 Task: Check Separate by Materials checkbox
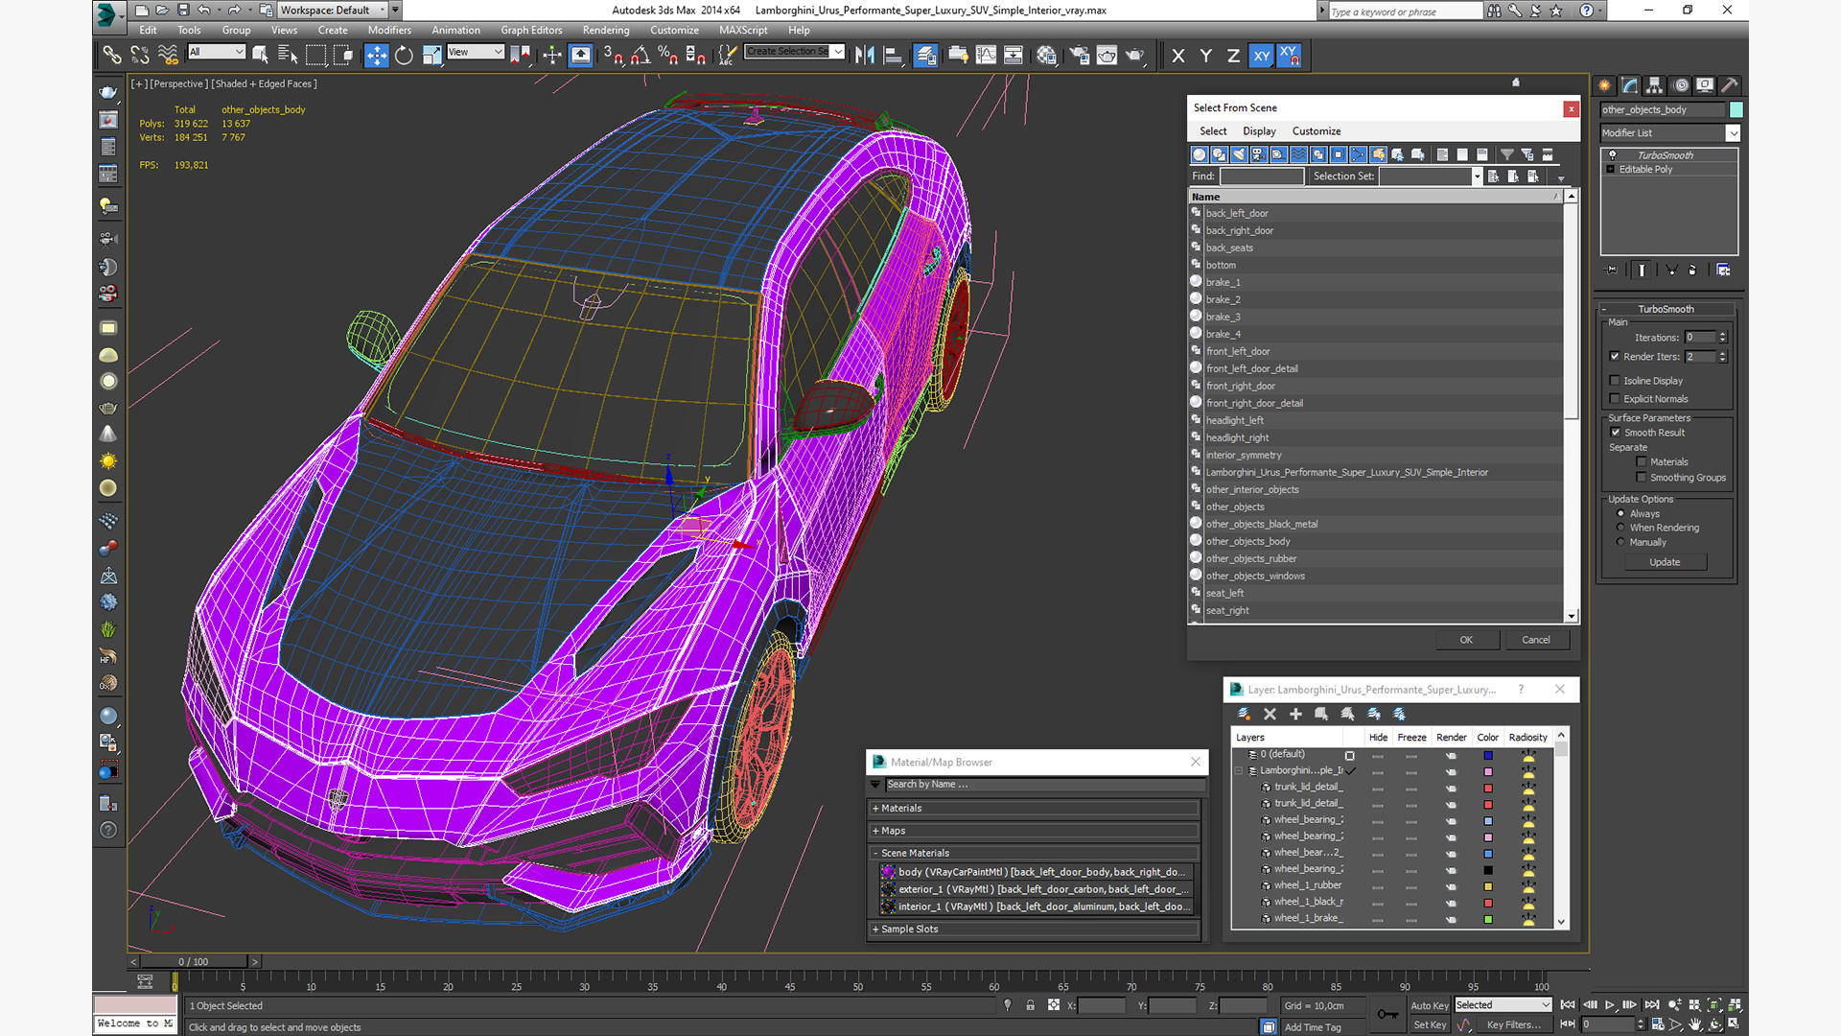click(x=1642, y=462)
